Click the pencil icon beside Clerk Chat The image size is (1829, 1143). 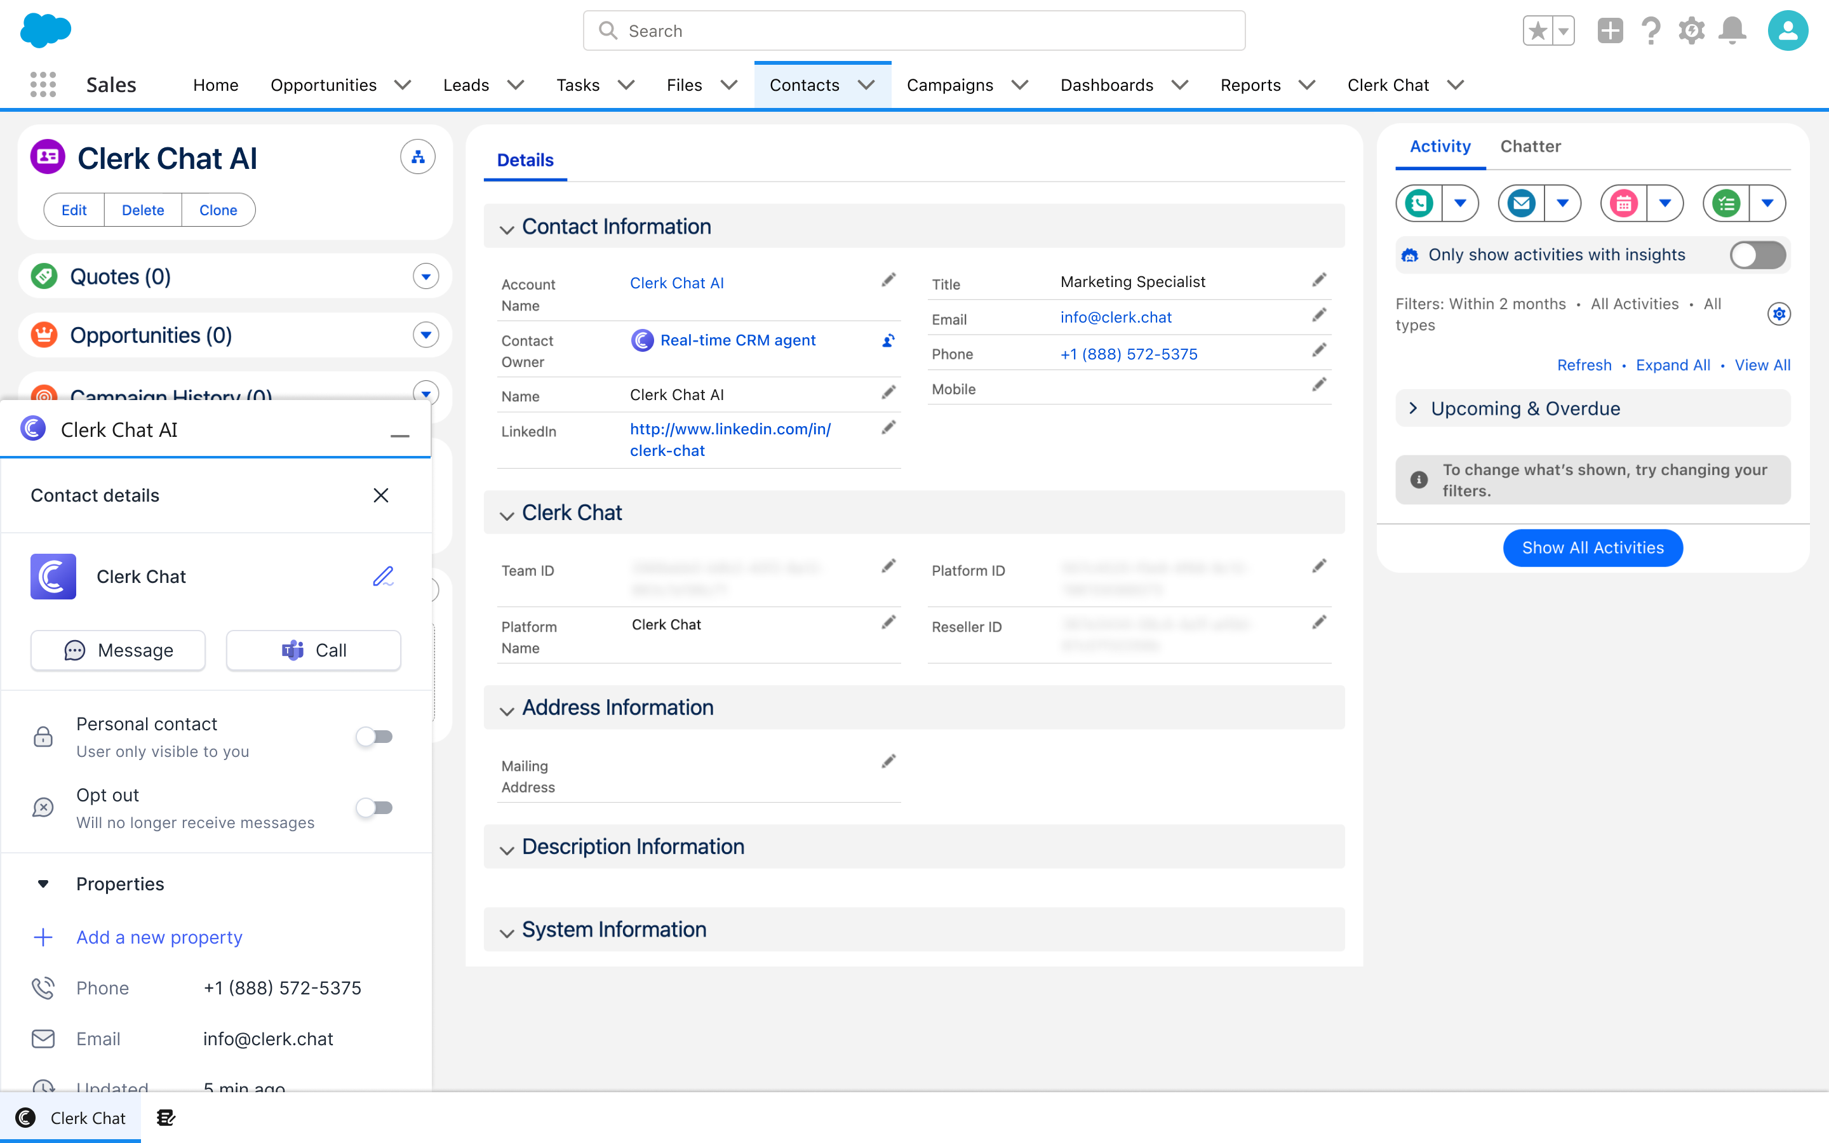coord(383,577)
